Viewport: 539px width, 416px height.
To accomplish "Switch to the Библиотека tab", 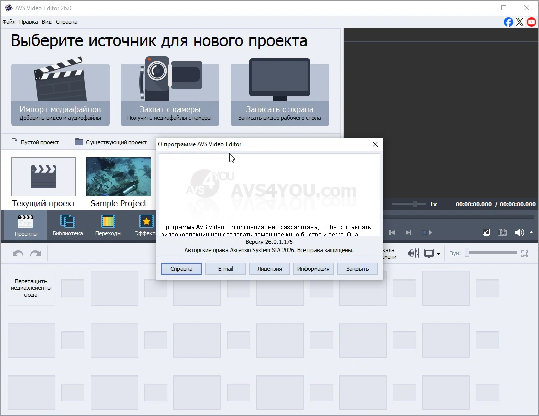I will point(68,225).
